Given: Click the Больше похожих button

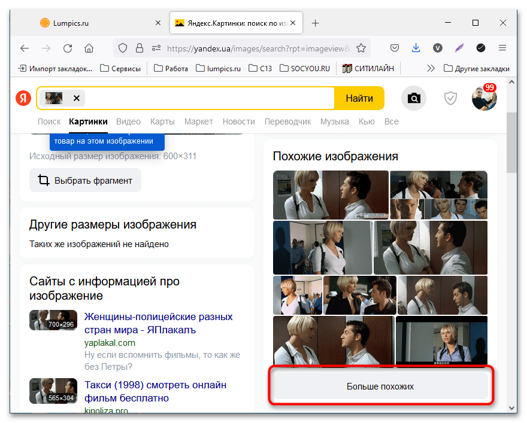Looking at the screenshot, I should [x=380, y=387].
